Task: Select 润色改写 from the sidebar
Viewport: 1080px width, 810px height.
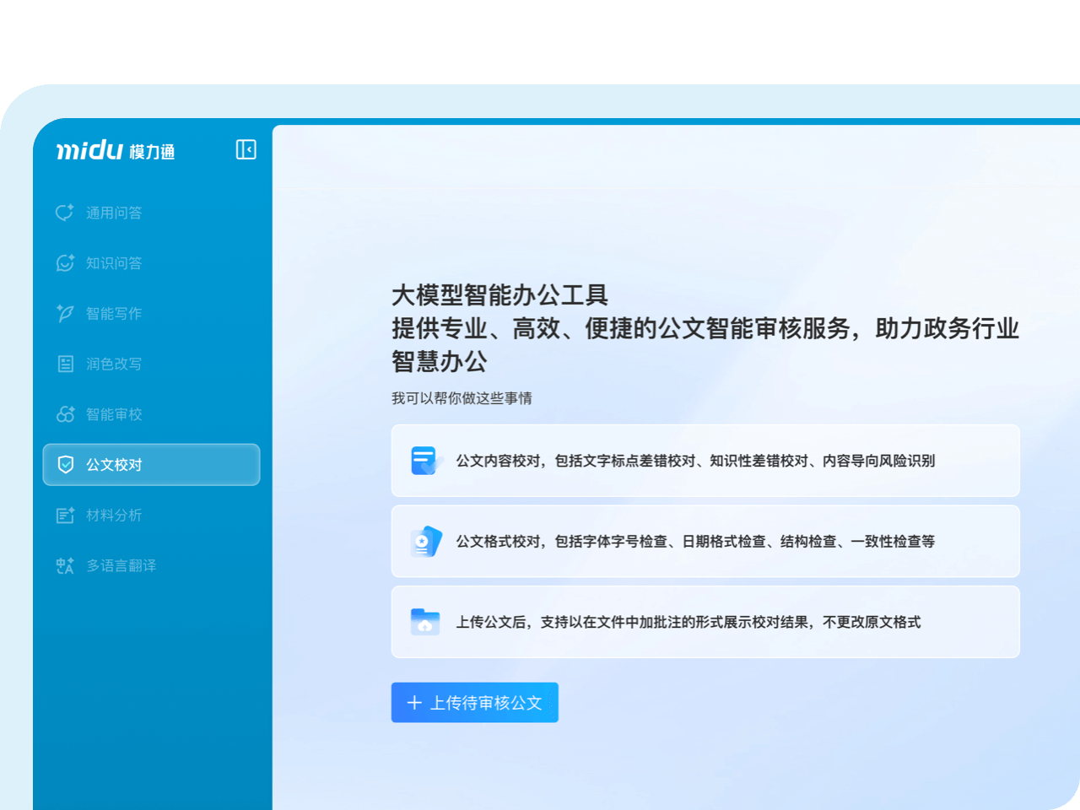Action: coord(151,364)
